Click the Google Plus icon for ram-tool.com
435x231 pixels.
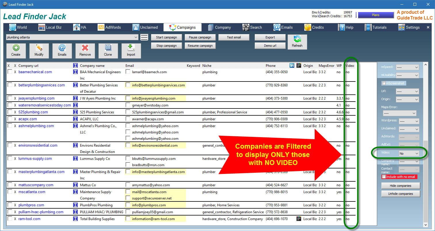pyautogui.click(x=299, y=219)
